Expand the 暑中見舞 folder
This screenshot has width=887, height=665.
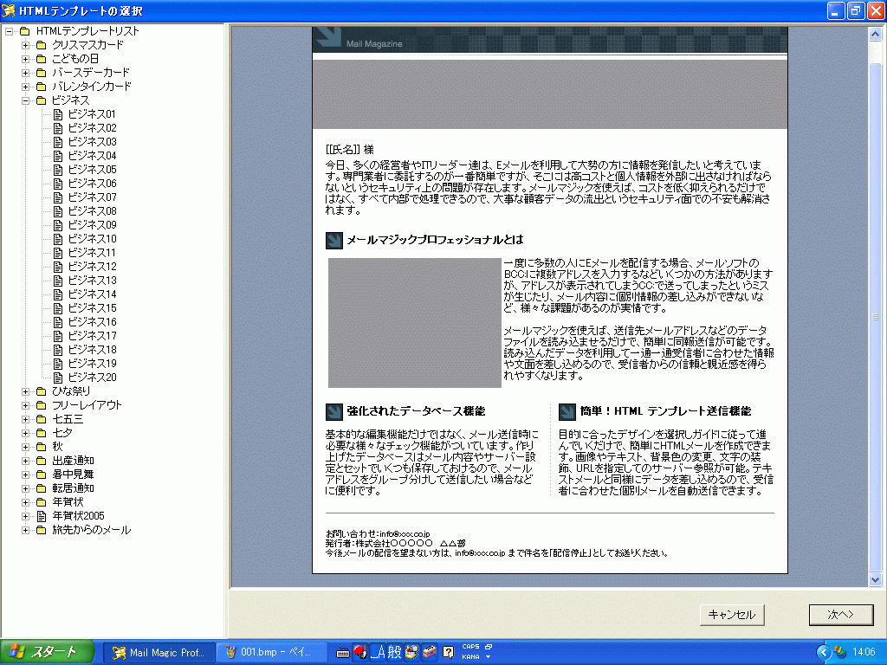[x=25, y=475]
